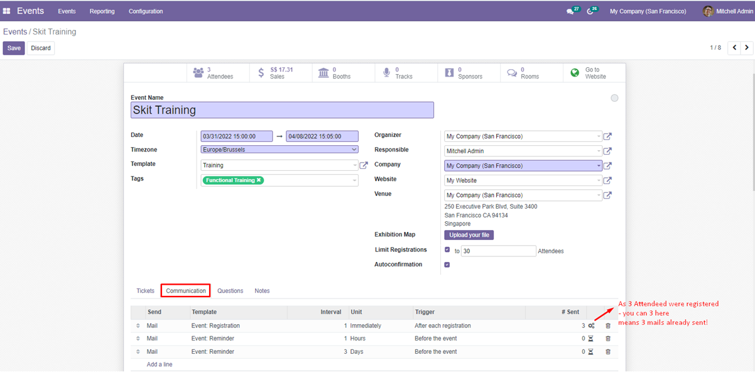Click the kanban state circle indicator

pyautogui.click(x=614, y=98)
